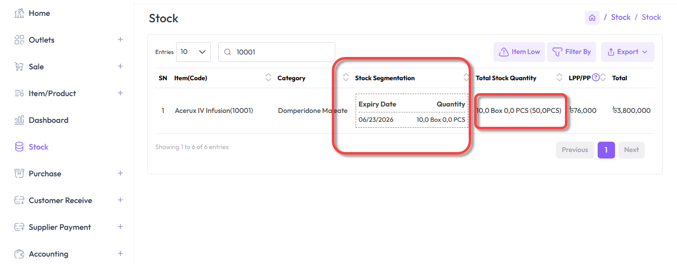Sort by Stock Segmentation column

385,78
